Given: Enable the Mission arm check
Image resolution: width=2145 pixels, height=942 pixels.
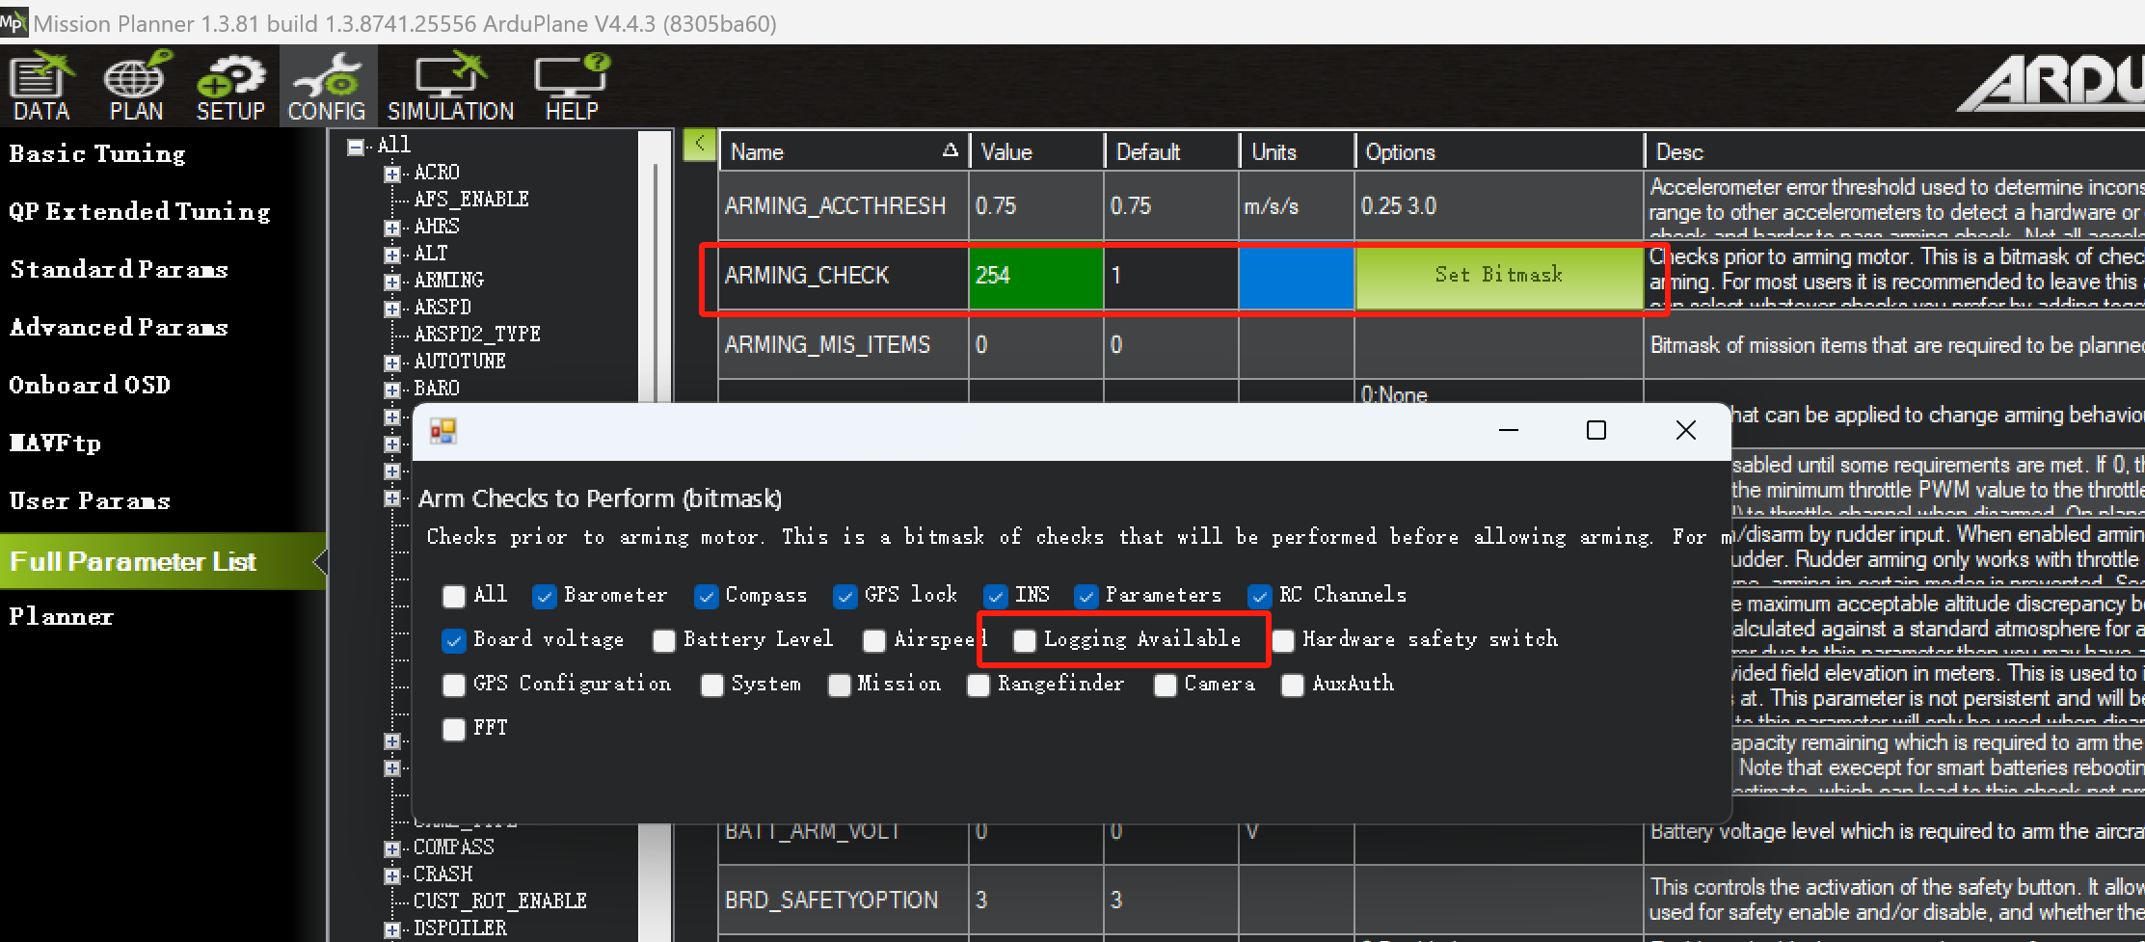Looking at the screenshot, I should click(840, 685).
